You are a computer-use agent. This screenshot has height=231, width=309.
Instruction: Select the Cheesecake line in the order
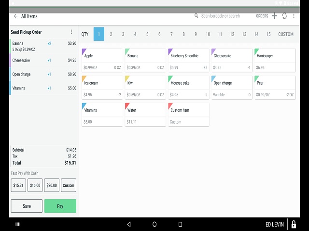[x=43, y=61]
